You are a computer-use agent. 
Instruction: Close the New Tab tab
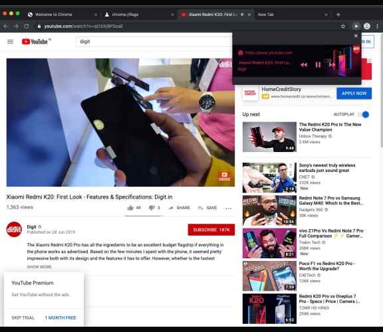point(326,15)
